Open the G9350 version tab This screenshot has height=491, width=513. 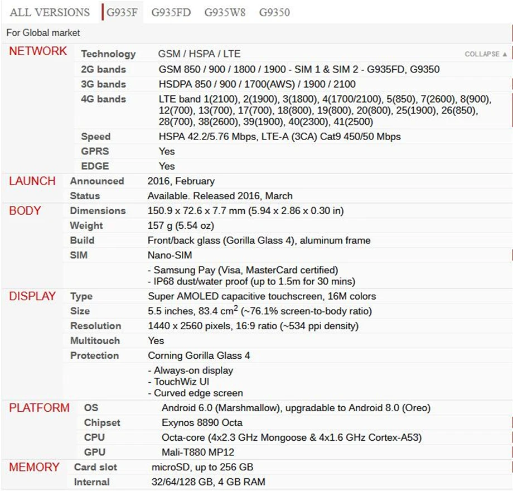[x=274, y=12]
